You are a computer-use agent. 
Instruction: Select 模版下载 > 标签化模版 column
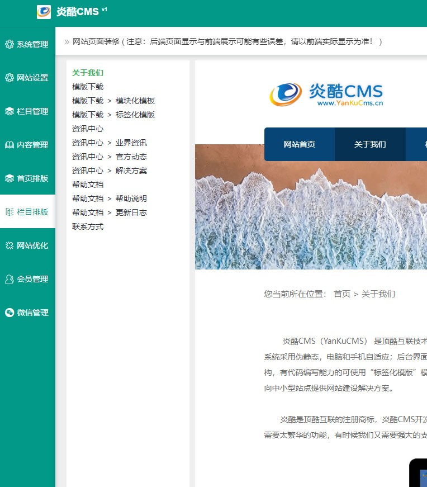click(x=113, y=115)
